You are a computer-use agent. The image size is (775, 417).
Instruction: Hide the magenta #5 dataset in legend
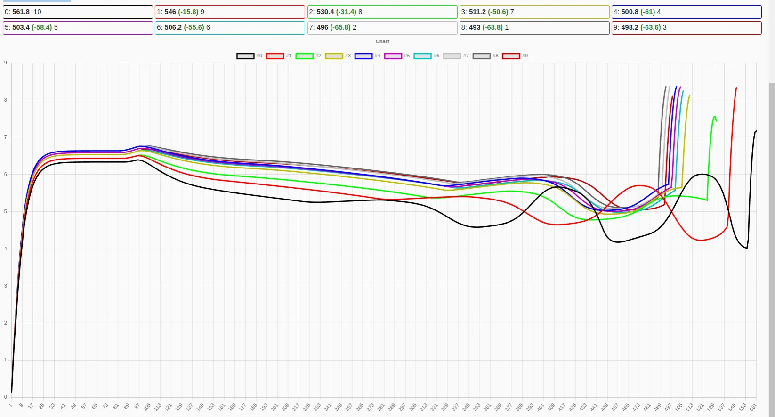(x=397, y=56)
